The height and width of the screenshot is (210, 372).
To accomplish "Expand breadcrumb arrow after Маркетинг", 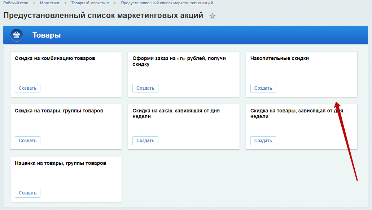I will tap(65, 3).
